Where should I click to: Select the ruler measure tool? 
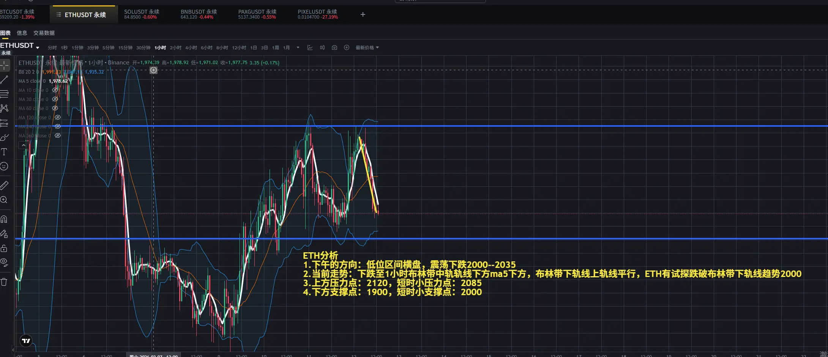tap(4, 185)
